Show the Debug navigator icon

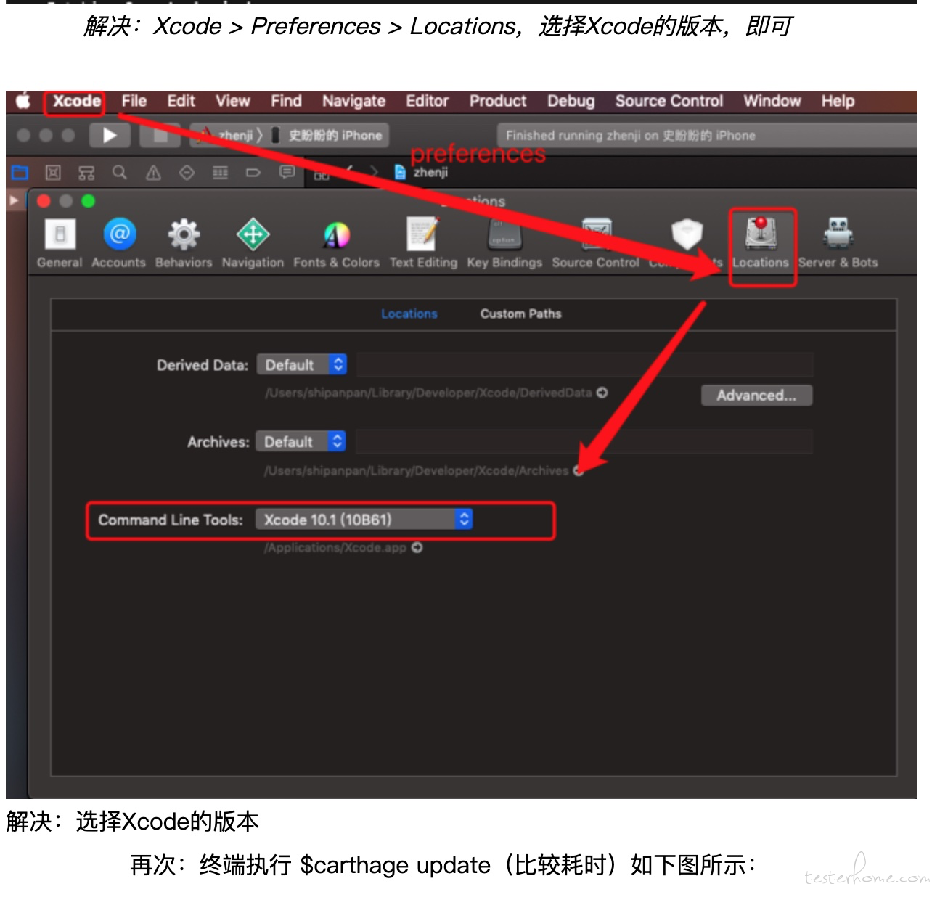pos(220,173)
